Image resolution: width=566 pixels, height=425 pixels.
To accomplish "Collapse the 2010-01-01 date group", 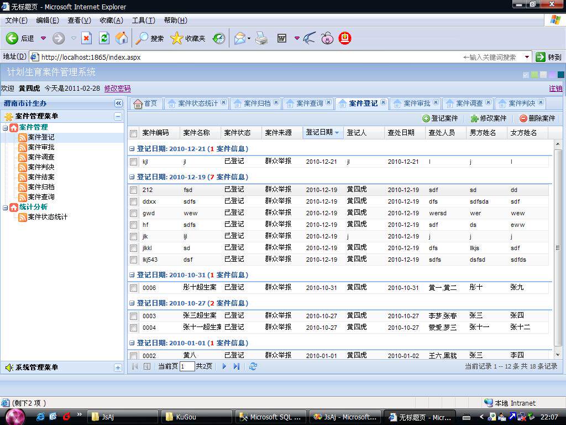I will click(x=132, y=343).
